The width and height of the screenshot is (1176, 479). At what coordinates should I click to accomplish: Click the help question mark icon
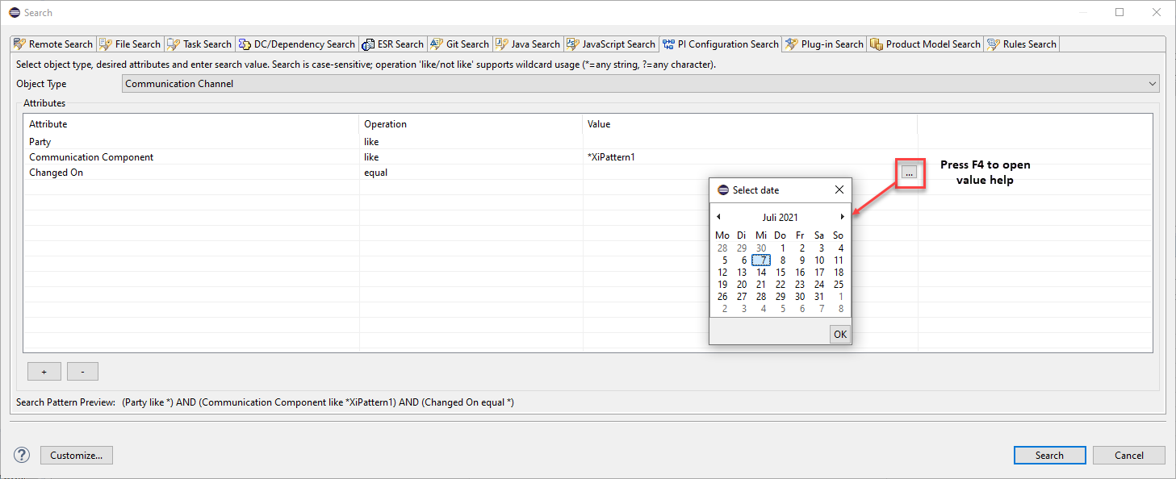[x=21, y=455]
